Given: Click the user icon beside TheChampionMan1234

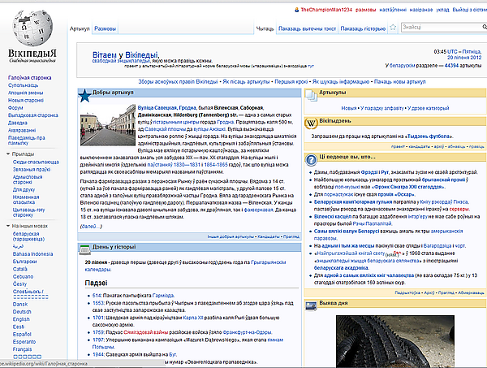Looking at the screenshot, I should 296,10.
